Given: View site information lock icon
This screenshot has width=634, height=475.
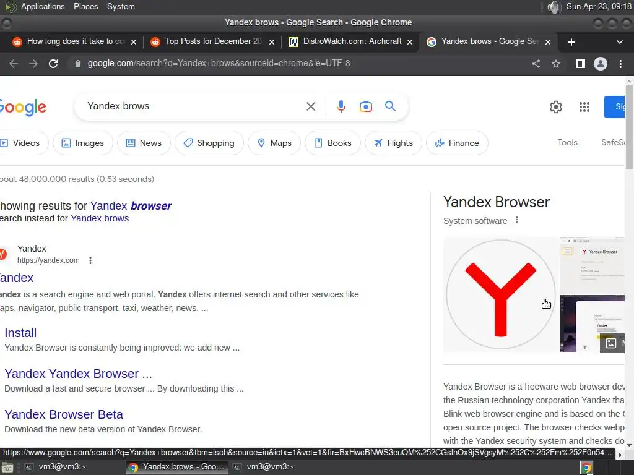Looking at the screenshot, I should [78, 64].
